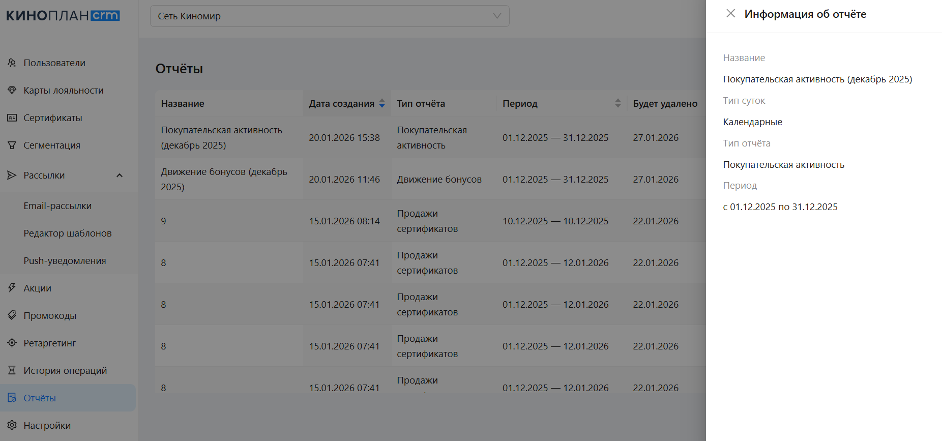Sort reports by Дата создания column
This screenshot has height=441, width=942.
tap(381, 104)
